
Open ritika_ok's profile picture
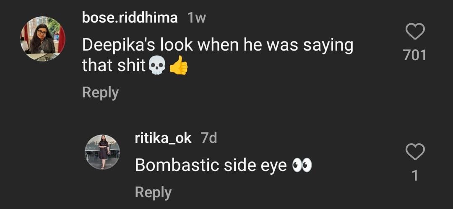pos(102,152)
